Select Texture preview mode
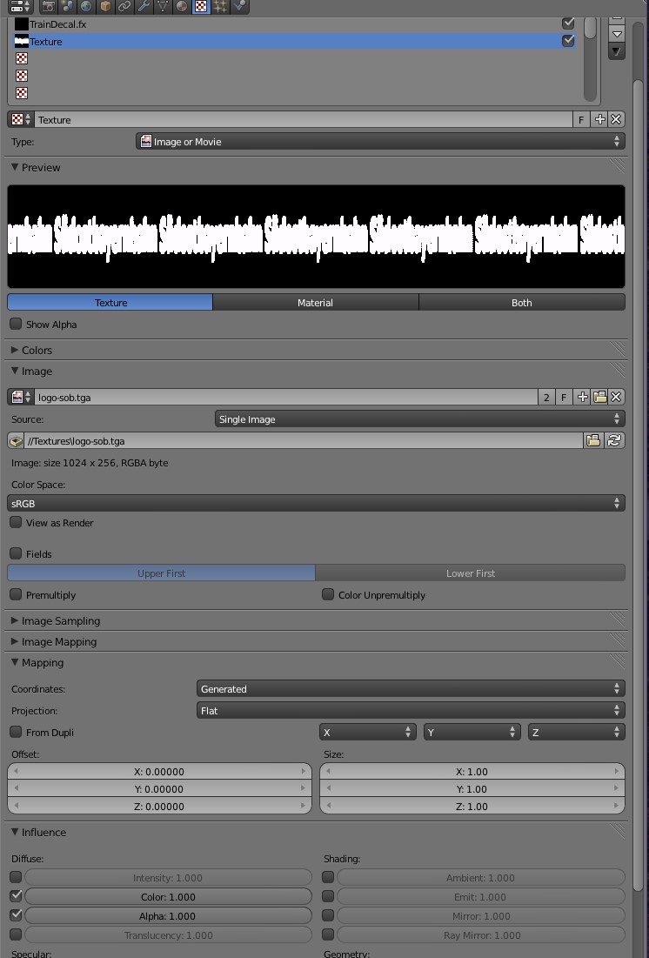This screenshot has height=958, width=649. [110, 303]
